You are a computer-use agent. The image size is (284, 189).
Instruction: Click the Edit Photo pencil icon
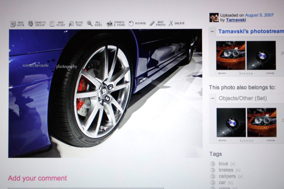tap(152, 23)
